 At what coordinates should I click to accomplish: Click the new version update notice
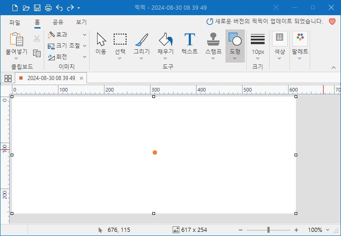(265, 21)
